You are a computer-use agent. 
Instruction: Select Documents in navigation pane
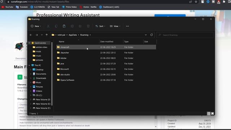pyautogui.click(x=39, y=74)
